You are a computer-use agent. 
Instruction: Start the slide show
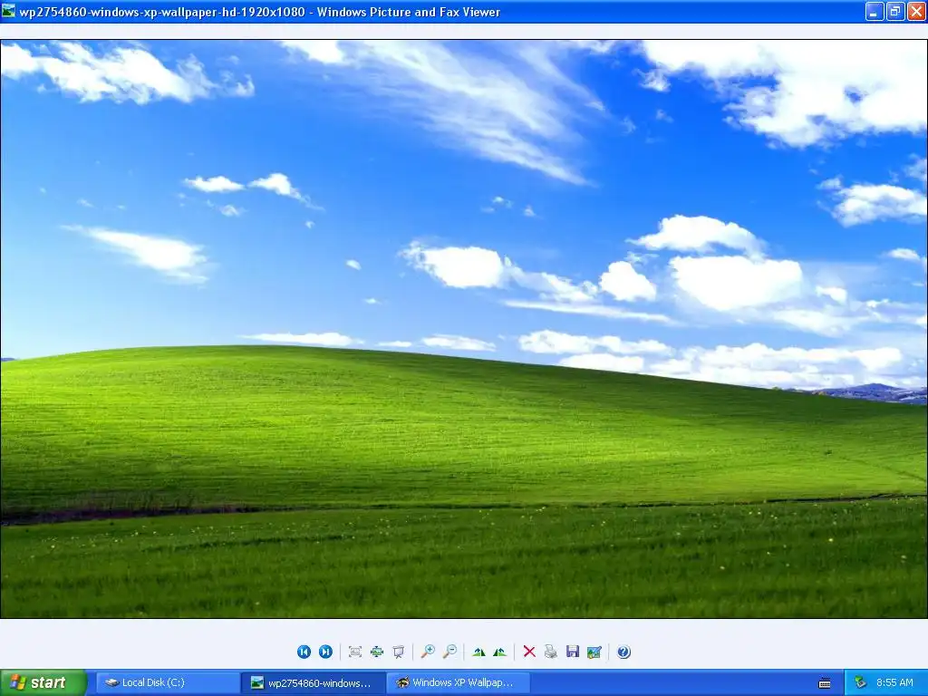pos(399,652)
